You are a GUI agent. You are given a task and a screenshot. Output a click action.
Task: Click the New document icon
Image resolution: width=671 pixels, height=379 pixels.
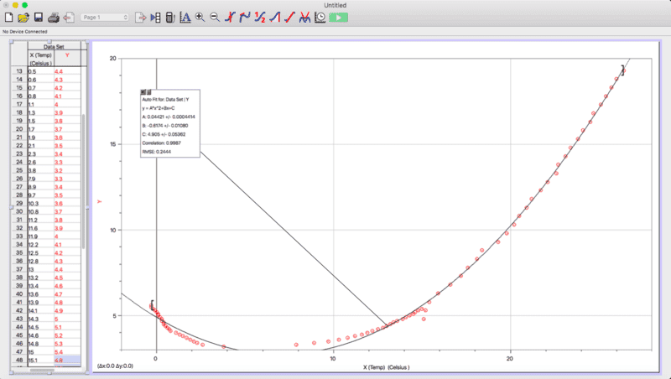click(x=8, y=17)
